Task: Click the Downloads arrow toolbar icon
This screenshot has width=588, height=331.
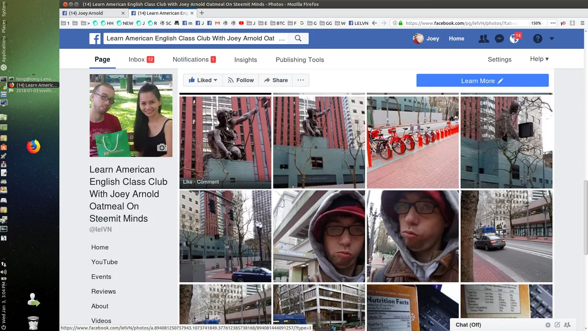Action: [572, 23]
